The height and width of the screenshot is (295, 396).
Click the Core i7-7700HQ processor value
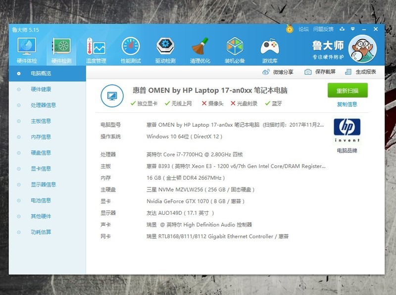[x=195, y=154]
